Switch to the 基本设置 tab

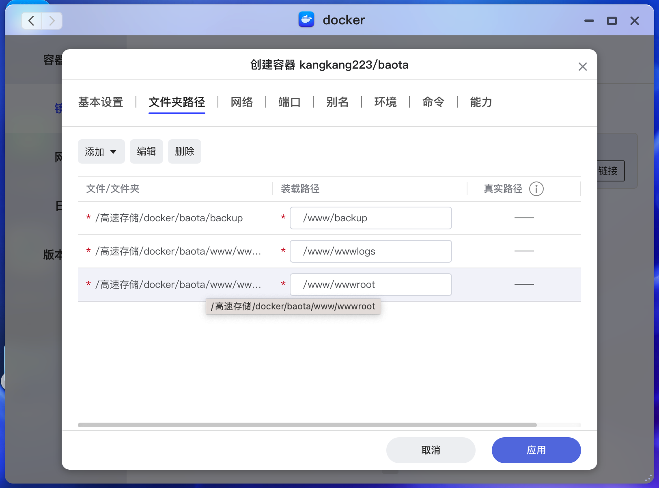pyautogui.click(x=101, y=102)
